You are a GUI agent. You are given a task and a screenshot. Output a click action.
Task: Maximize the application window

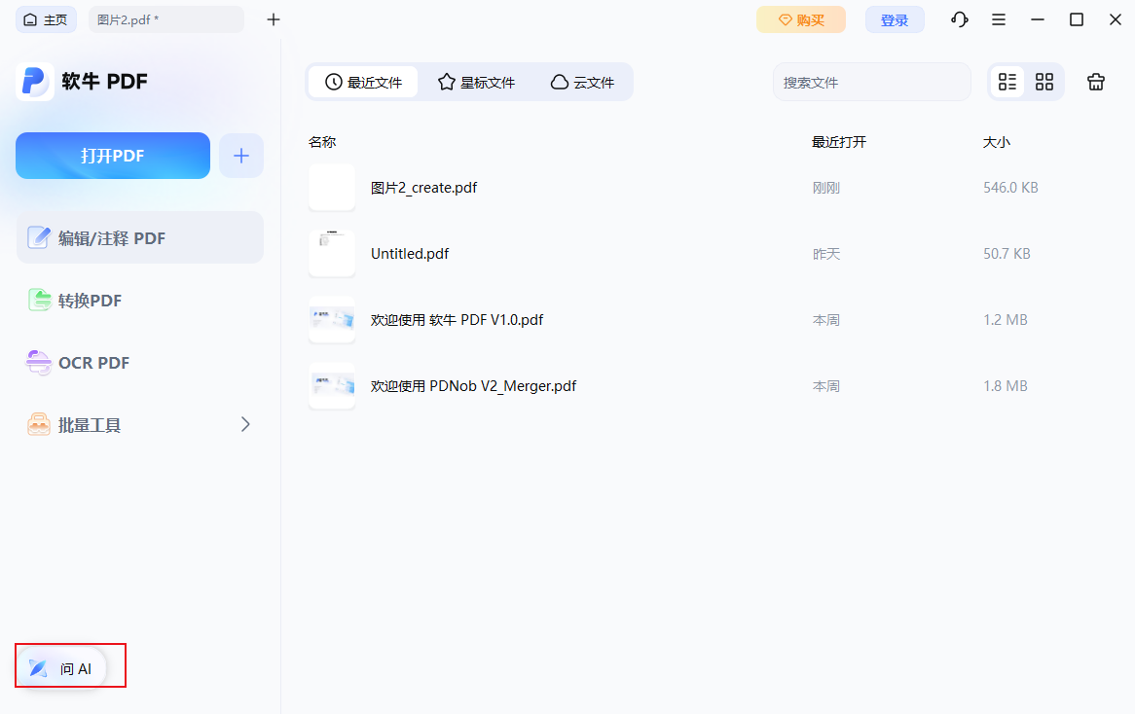(1077, 19)
